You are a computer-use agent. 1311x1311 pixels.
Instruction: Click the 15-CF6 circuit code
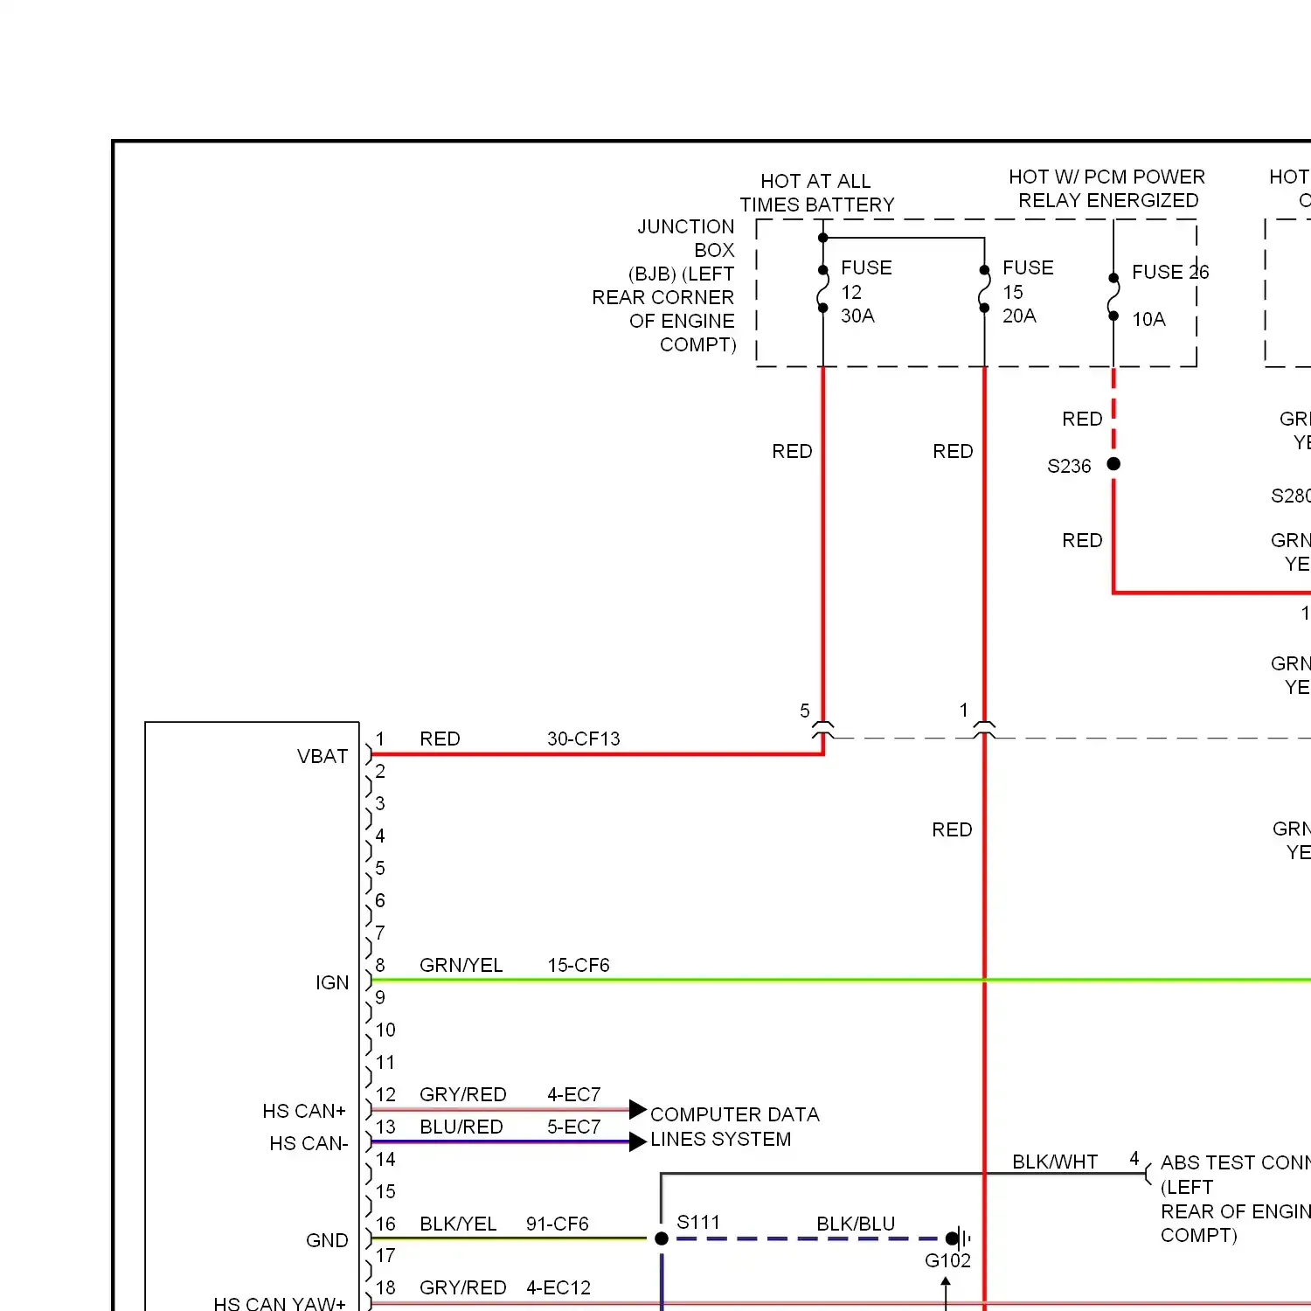coord(579,966)
